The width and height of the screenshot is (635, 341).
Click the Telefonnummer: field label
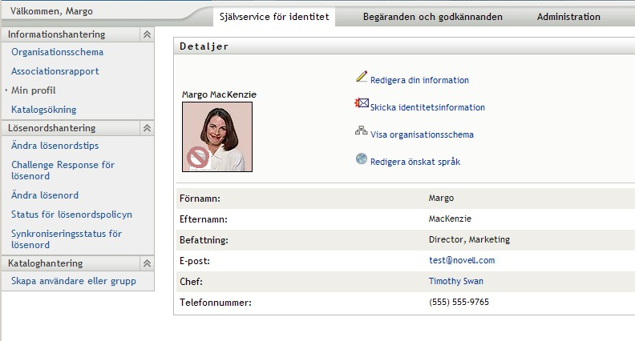click(216, 303)
